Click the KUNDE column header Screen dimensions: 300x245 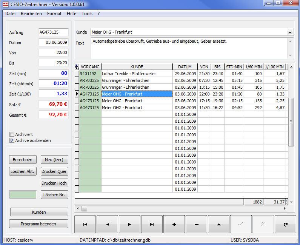(x=137, y=67)
